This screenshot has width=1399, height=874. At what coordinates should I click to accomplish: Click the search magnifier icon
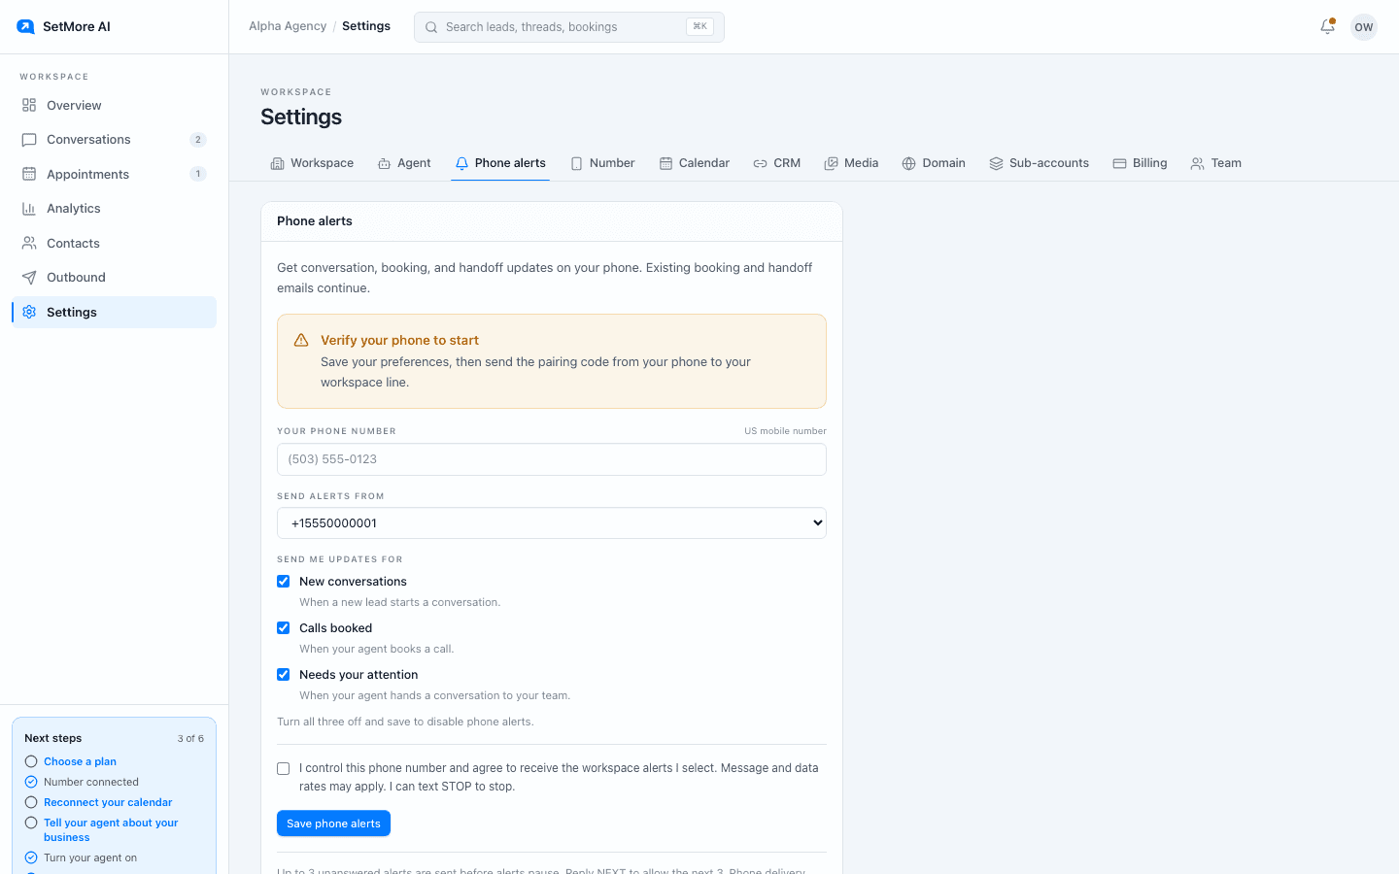[x=431, y=27]
